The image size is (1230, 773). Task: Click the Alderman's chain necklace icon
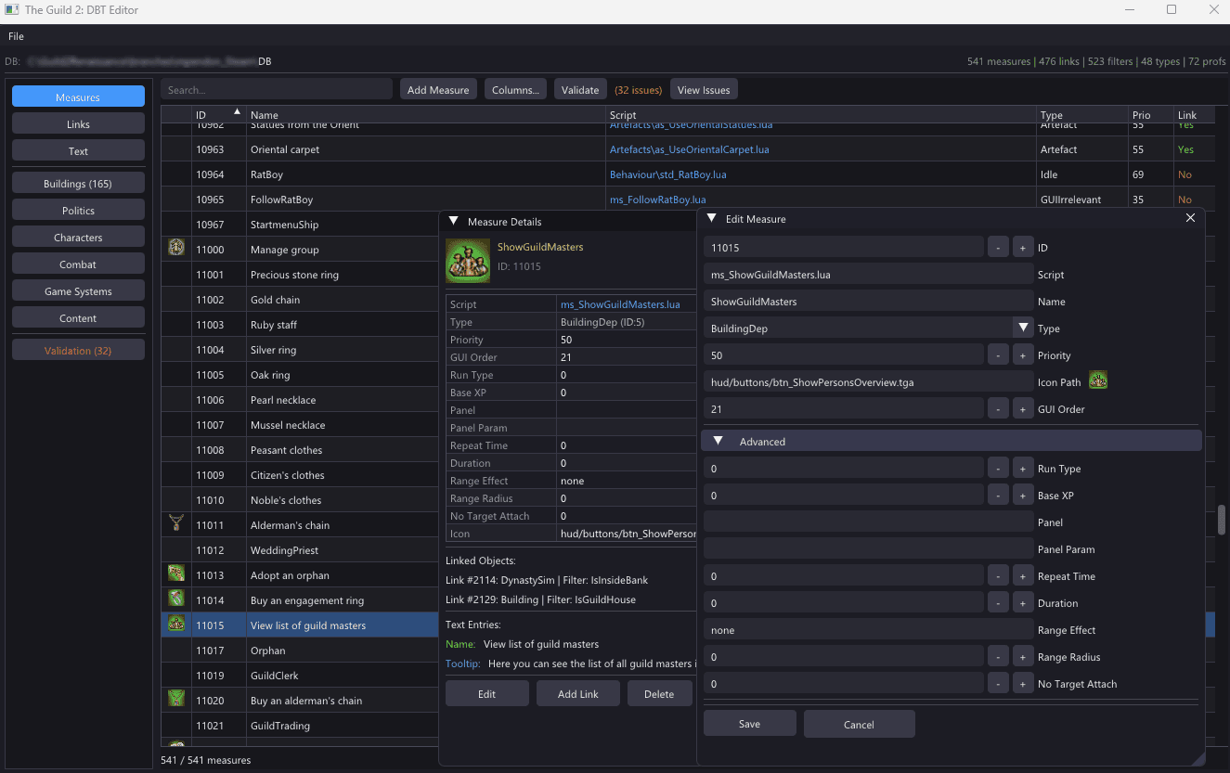176,523
